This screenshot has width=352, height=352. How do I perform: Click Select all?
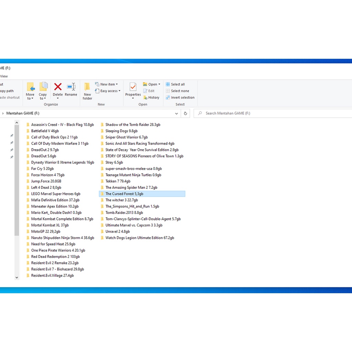click(175, 84)
